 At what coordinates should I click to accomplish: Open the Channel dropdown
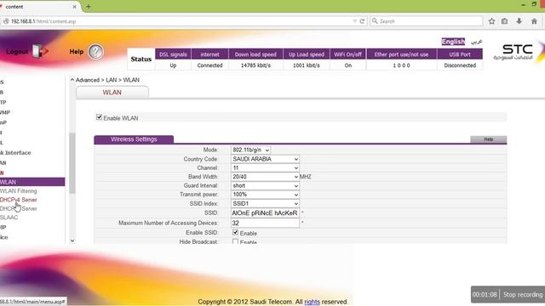pos(265,168)
